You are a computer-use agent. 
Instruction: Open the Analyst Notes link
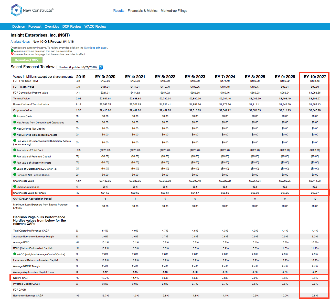(x=20, y=42)
